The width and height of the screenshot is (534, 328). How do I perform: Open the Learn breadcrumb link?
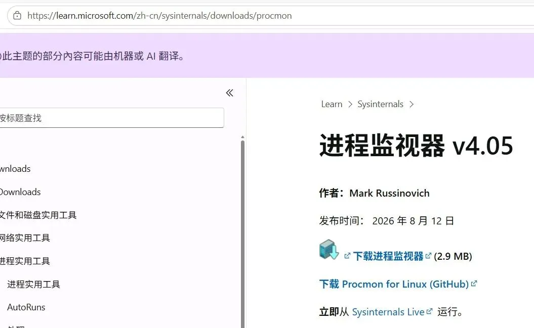click(x=332, y=104)
